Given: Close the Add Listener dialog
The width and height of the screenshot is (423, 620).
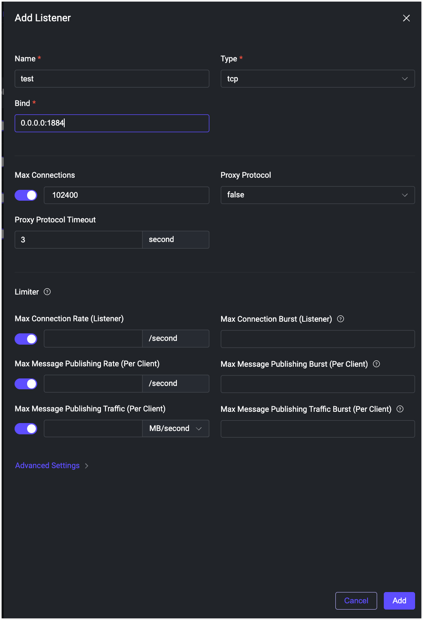Looking at the screenshot, I should pos(406,18).
